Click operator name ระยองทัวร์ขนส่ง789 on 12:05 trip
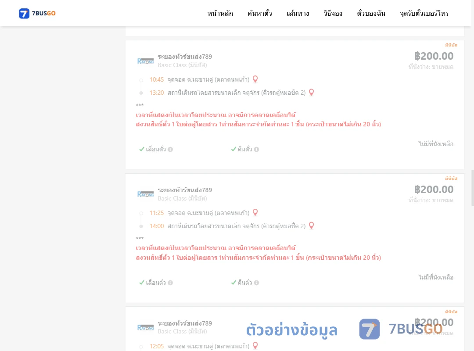 coord(185,323)
